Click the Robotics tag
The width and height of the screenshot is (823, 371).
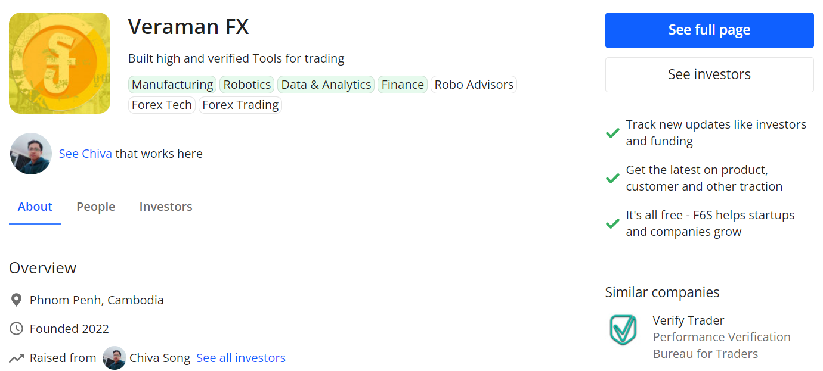pos(247,85)
